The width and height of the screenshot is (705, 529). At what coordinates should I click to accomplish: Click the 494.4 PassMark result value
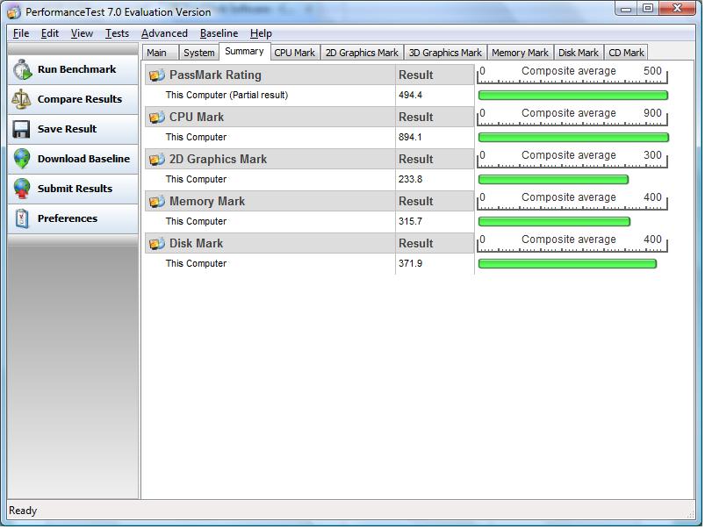[x=411, y=96]
